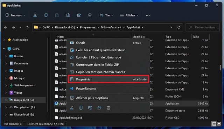Click the Rename icon in the toolbar
Image resolution: width=224 pixels, height=129 pixels.
pyautogui.click(x=68, y=15)
